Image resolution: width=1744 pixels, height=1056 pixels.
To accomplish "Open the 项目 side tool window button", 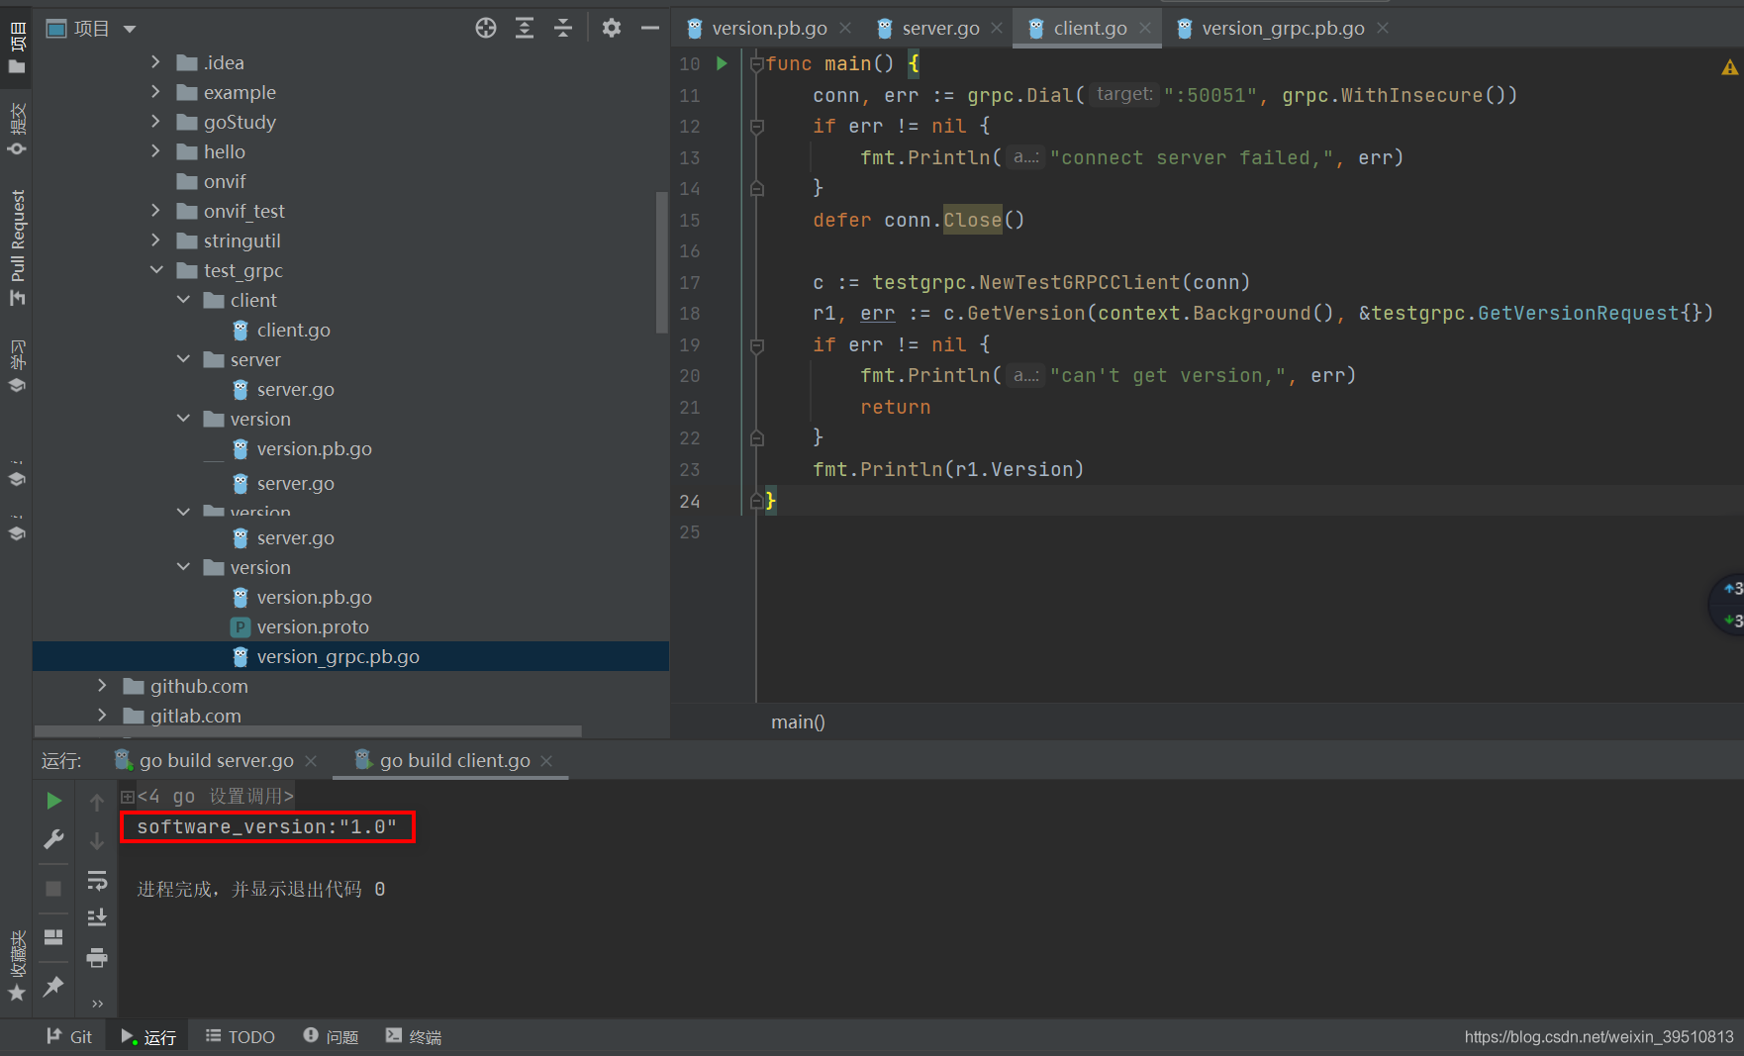I will coord(17,48).
